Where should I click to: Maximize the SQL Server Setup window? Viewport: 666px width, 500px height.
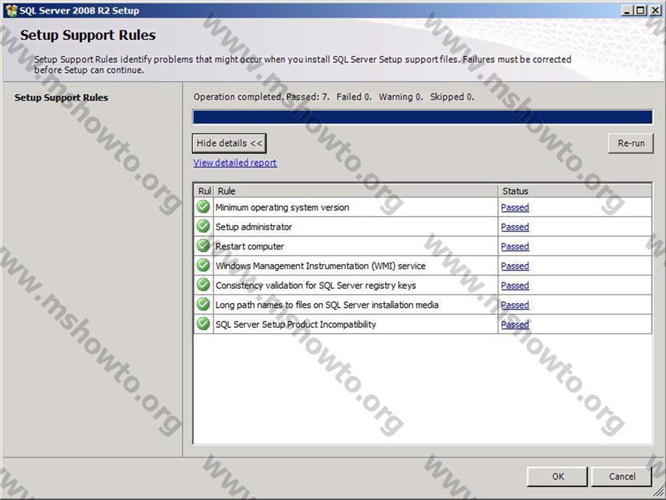tap(641, 10)
